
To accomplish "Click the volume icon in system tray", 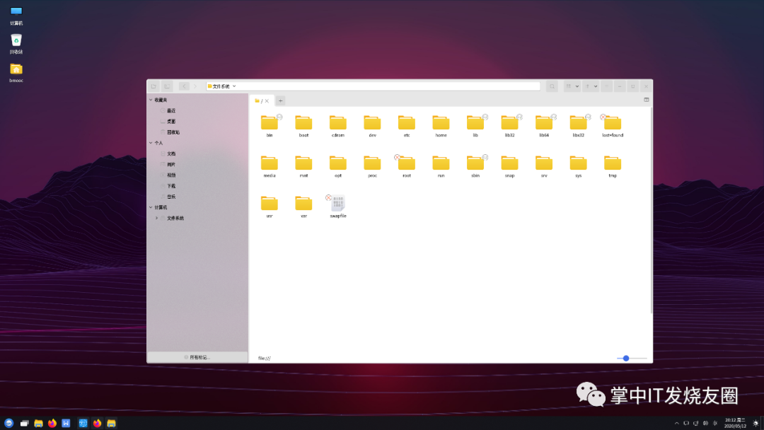I will click(705, 423).
